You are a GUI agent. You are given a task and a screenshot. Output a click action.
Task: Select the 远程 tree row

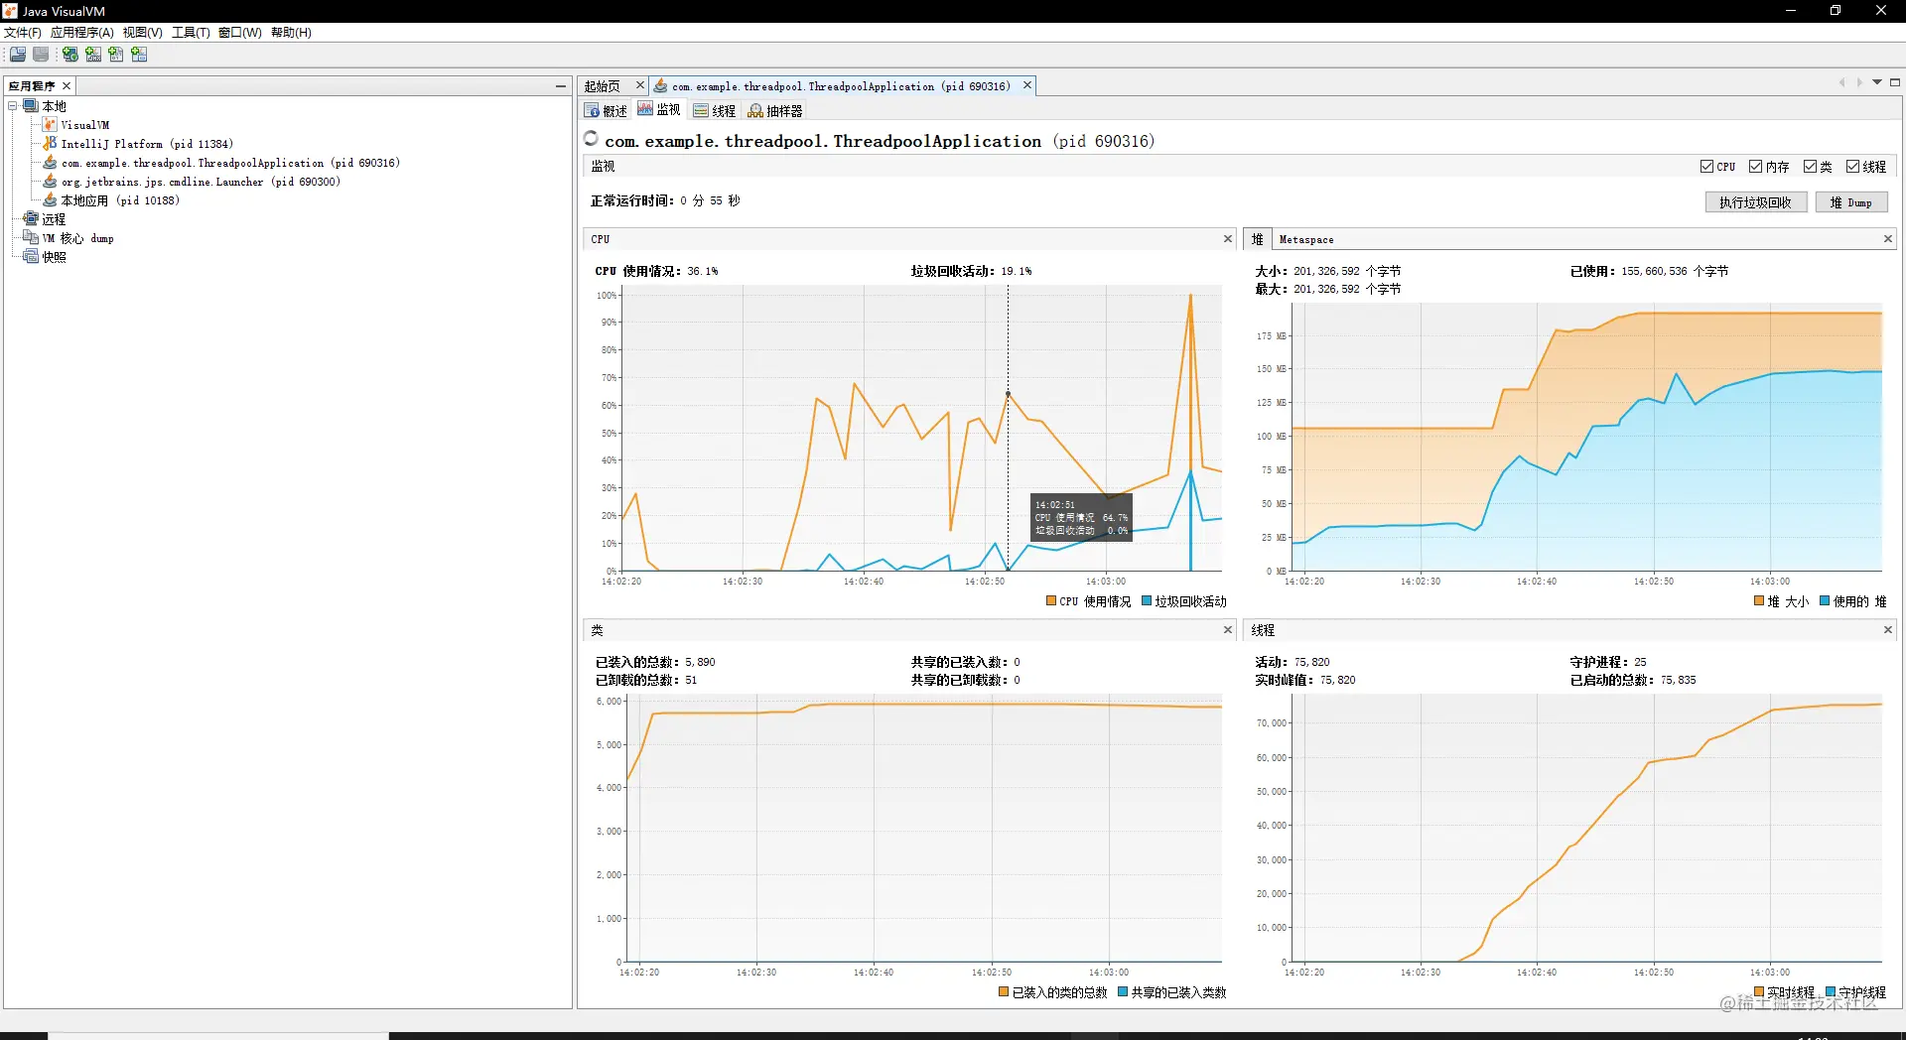pos(54,219)
